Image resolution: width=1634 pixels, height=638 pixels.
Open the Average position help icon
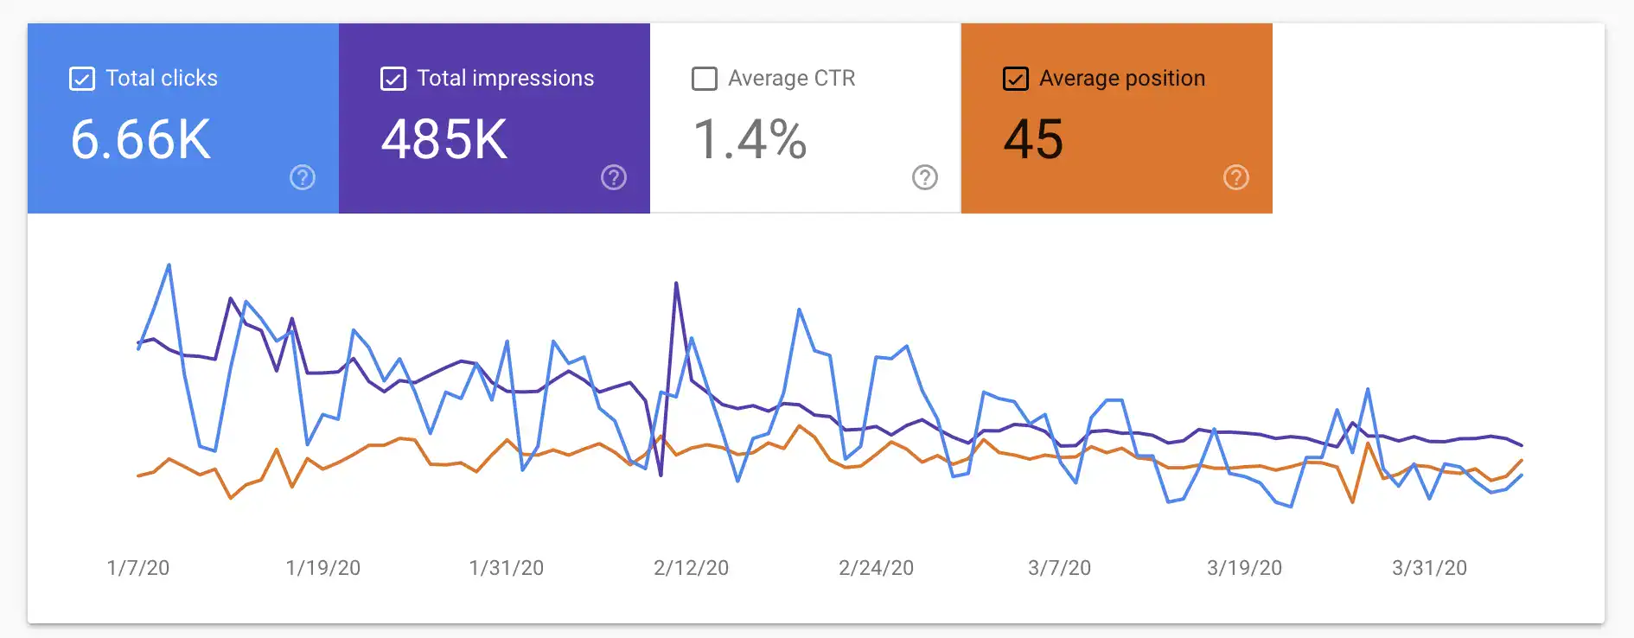(x=1236, y=178)
